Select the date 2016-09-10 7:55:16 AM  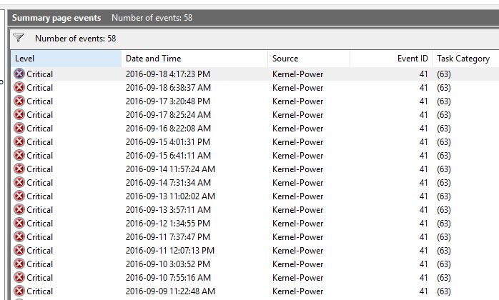coord(168,278)
